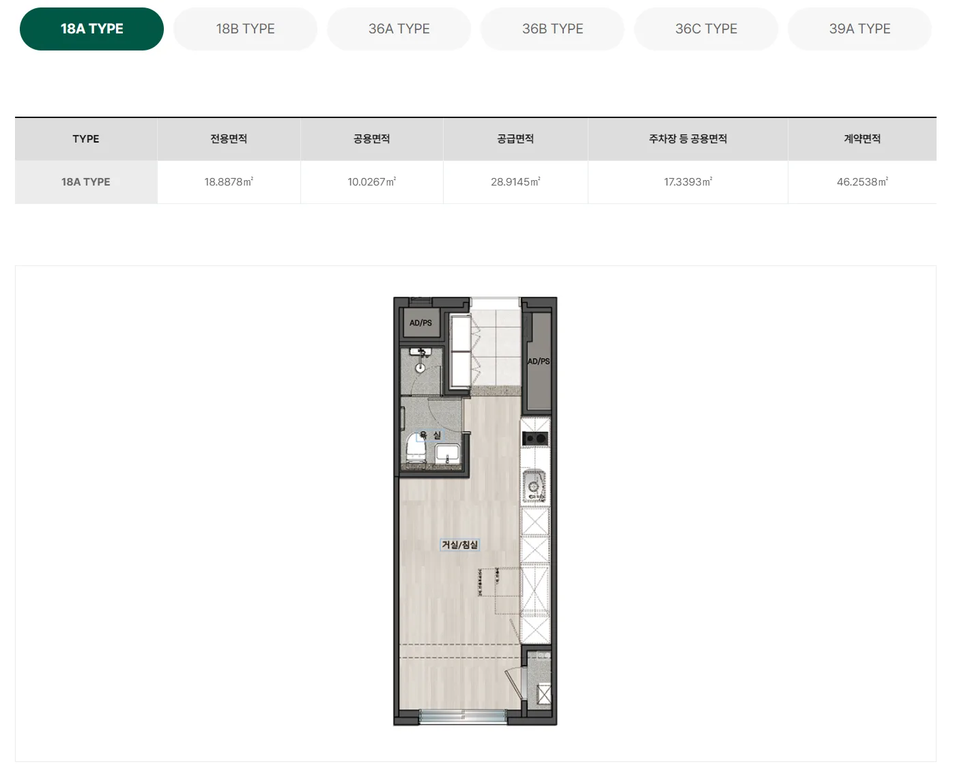Select the 18.8878㎡ value cell
955x775 pixels.
(x=229, y=182)
